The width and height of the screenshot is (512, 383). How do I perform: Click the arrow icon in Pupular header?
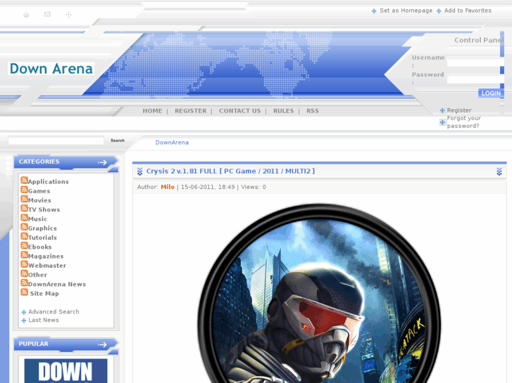[x=103, y=344]
